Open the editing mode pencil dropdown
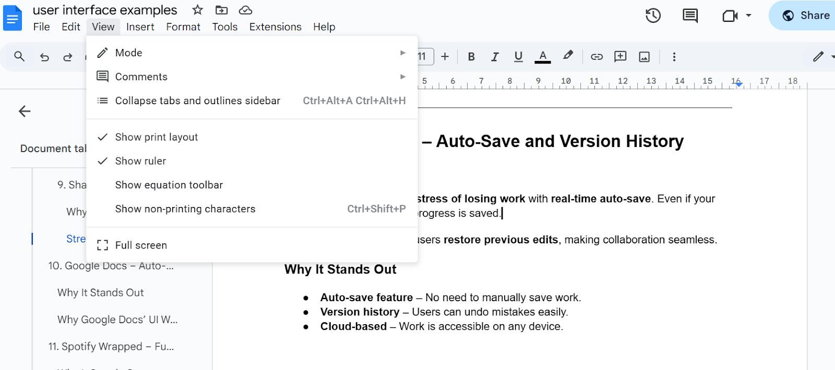The width and height of the screenshot is (835, 370). [823, 56]
